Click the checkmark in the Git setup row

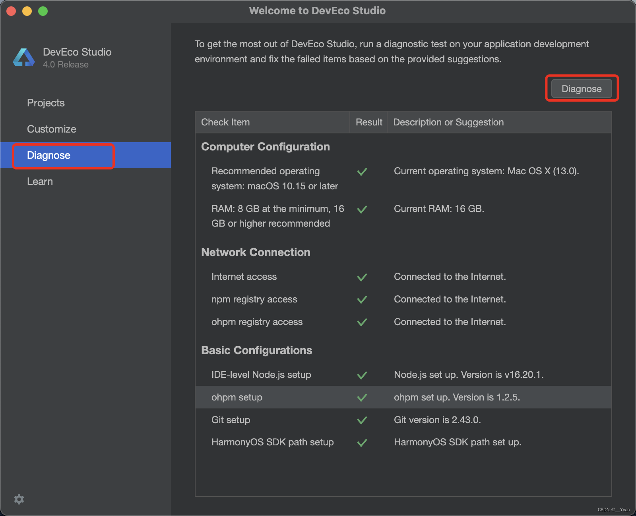tap(362, 420)
